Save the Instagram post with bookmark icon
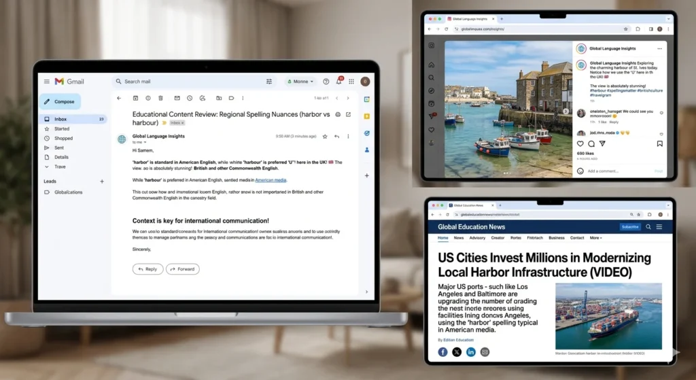The image size is (696, 380). point(659,144)
